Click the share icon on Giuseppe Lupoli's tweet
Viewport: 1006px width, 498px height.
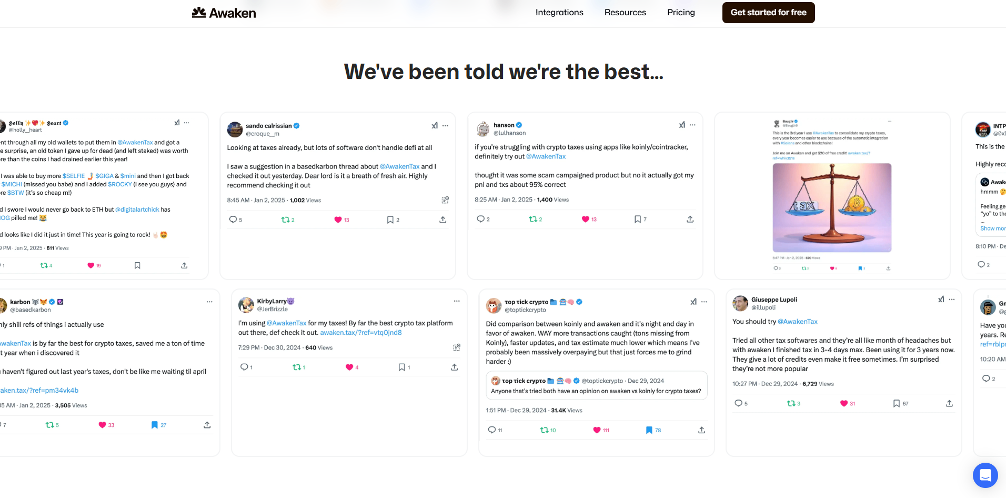[949, 403]
